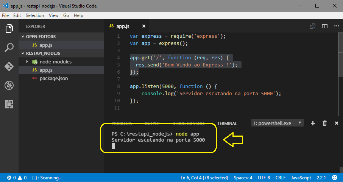Open the editor More Actions ellipsis menu
This screenshot has width=343, height=182.
click(337, 26)
